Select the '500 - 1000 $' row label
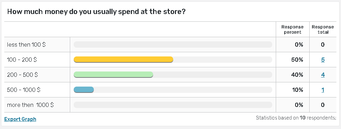Viewport: 341px width, 129px height. pyautogui.click(x=24, y=90)
